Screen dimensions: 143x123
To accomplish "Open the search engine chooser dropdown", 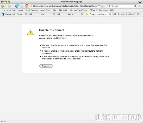I will coord(109,6).
